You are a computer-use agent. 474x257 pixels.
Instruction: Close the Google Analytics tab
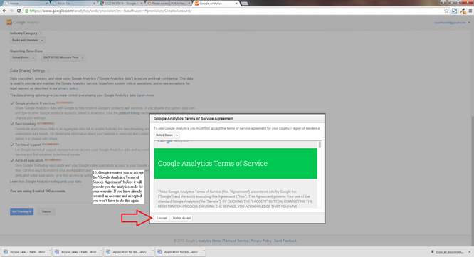point(236,4)
